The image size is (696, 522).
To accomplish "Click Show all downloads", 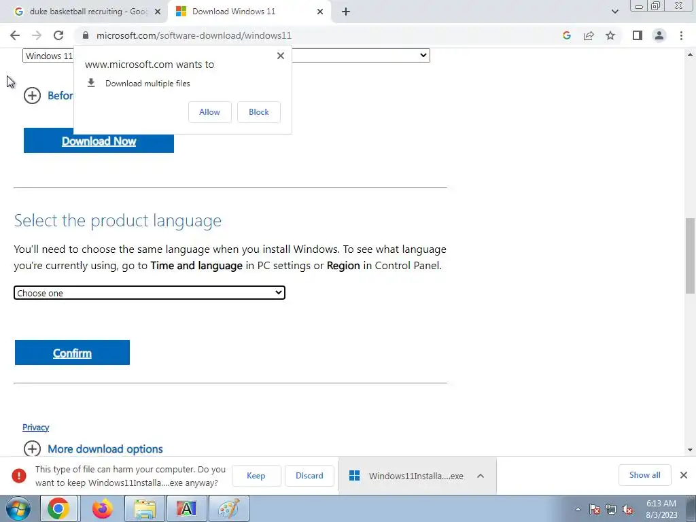I will pos(644,475).
